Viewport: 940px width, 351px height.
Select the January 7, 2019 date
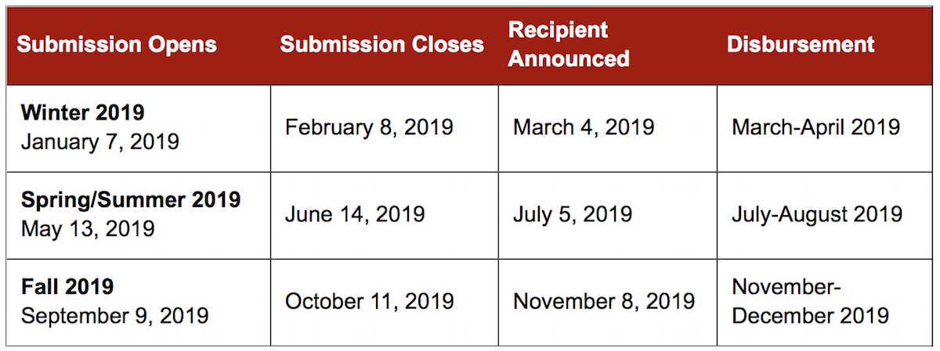[x=100, y=142]
